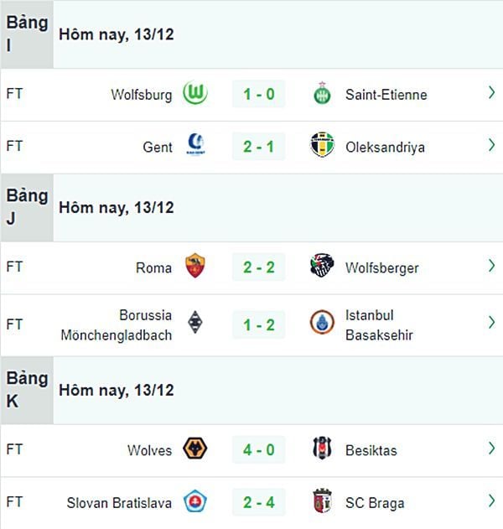
Task: Click the Borussia Mönchengladbach diamond logo
Action: [x=195, y=322]
